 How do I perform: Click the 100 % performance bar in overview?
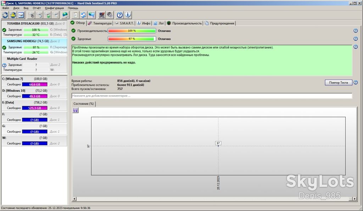point(132,31)
